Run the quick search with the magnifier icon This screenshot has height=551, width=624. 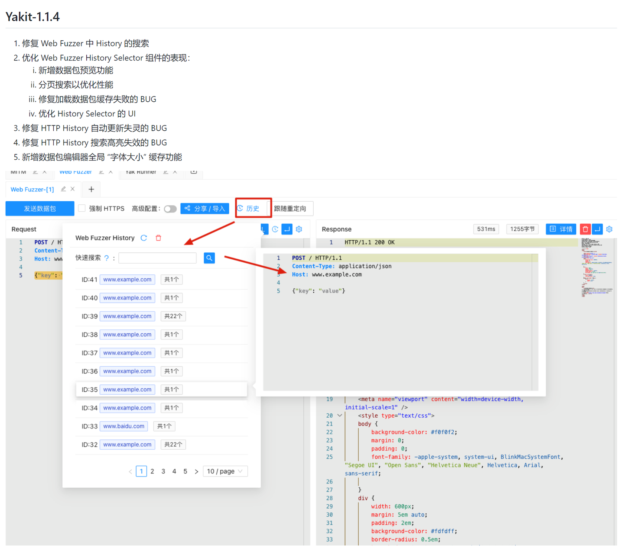click(209, 258)
